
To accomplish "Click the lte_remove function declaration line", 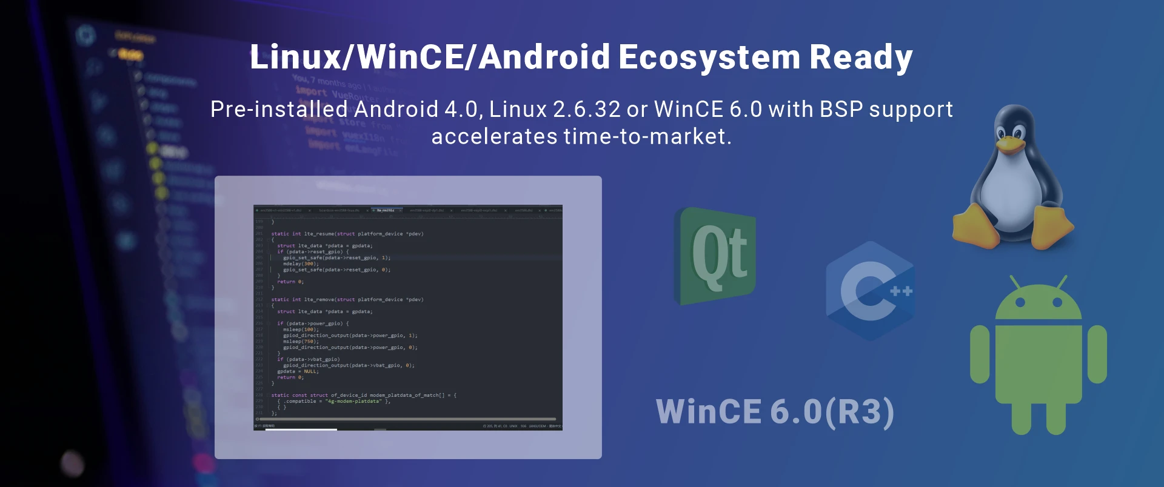I will click(x=347, y=300).
